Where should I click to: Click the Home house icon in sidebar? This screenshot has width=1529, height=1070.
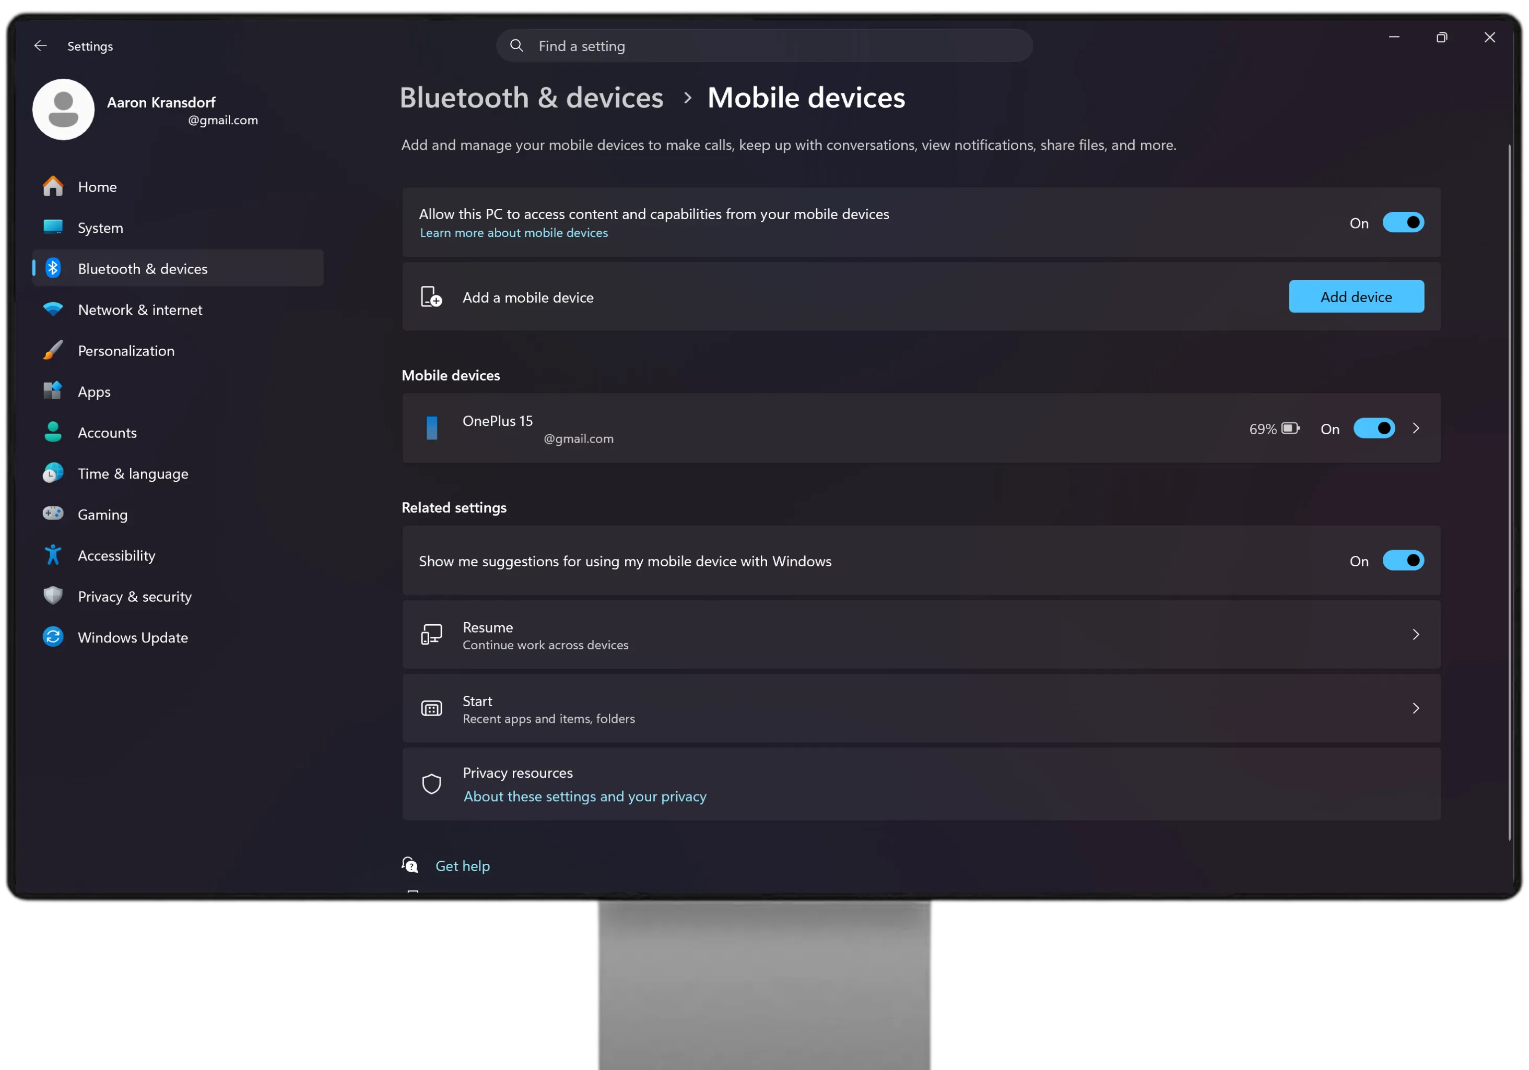click(x=53, y=186)
